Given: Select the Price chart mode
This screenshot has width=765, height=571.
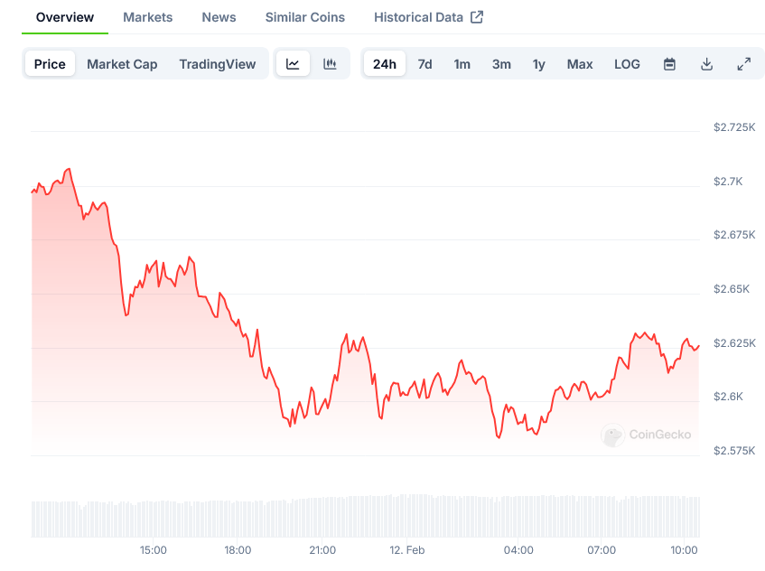Looking at the screenshot, I should tap(50, 64).
